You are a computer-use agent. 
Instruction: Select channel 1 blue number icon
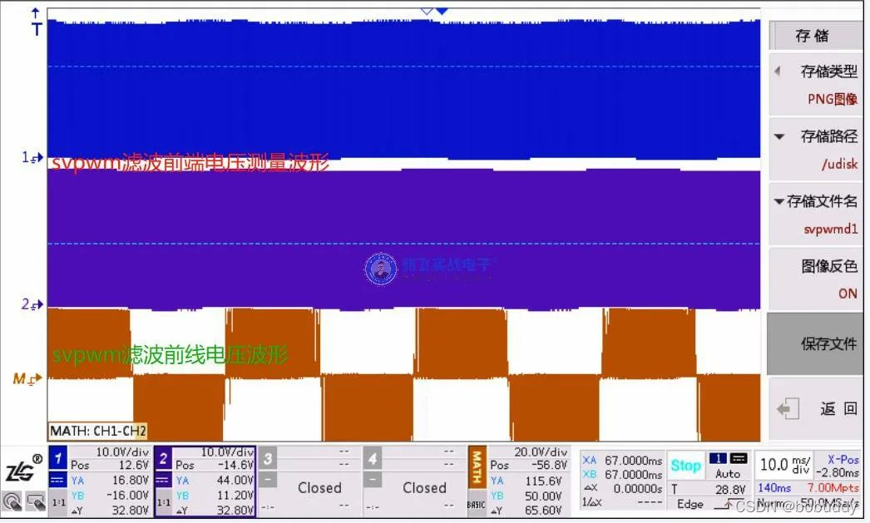57,459
